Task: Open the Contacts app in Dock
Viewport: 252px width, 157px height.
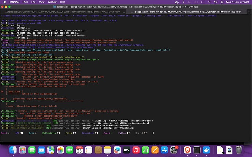Action: coord(98,150)
